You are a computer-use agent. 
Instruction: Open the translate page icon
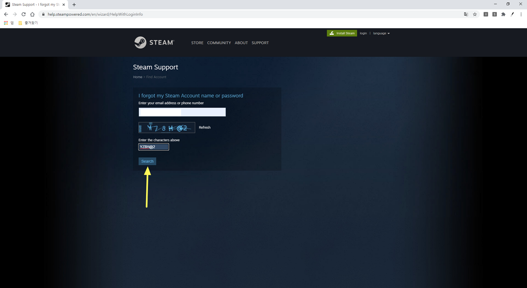[x=466, y=14]
